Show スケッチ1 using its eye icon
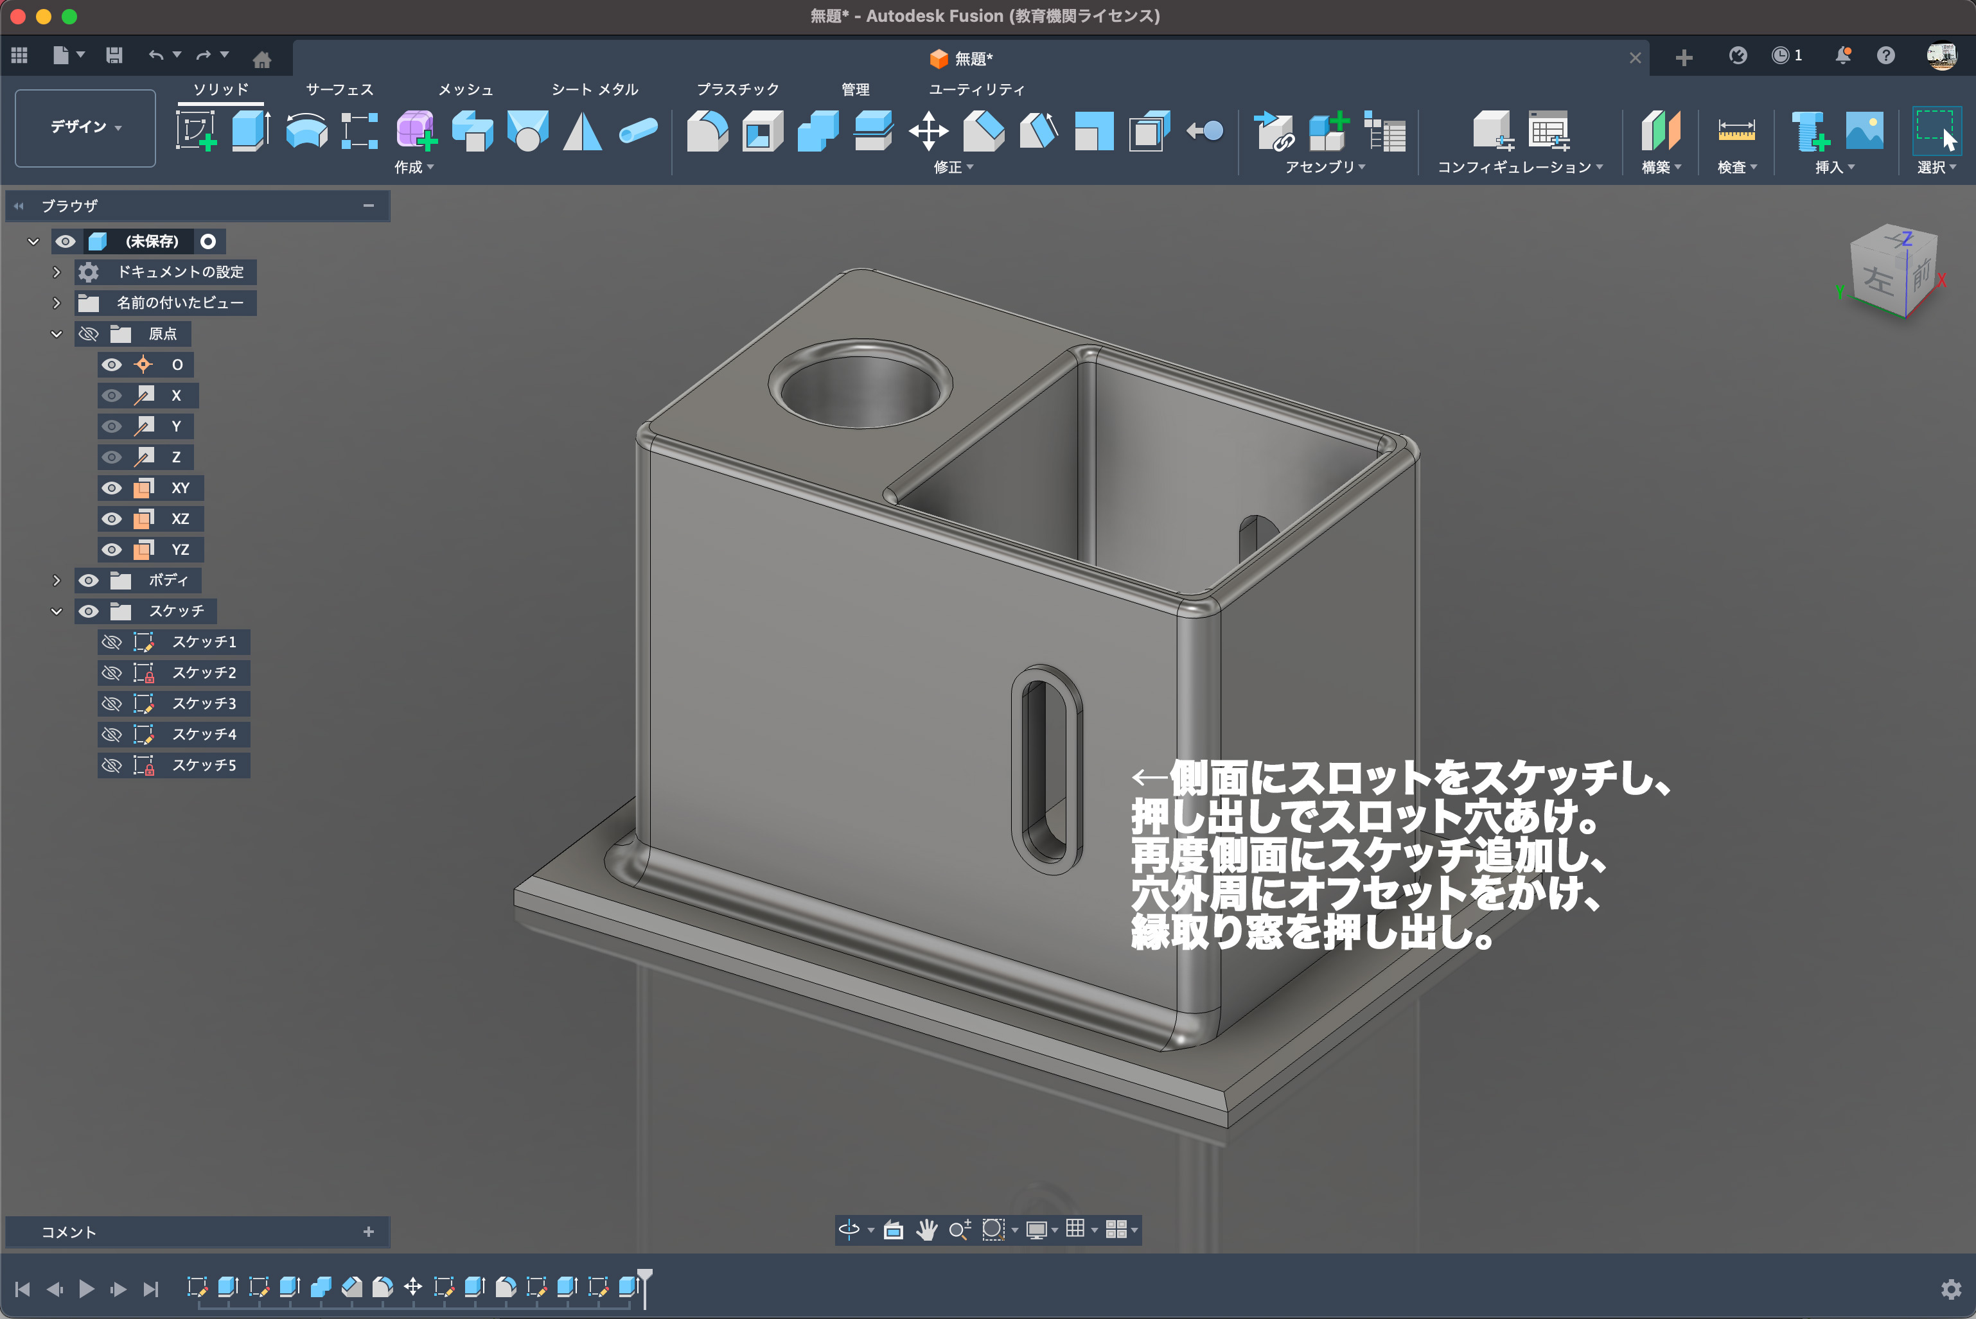The image size is (1976, 1319). [x=111, y=642]
